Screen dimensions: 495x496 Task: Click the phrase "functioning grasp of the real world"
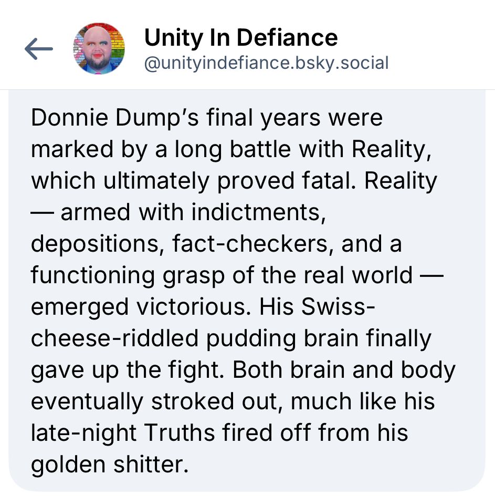(x=222, y=275)
